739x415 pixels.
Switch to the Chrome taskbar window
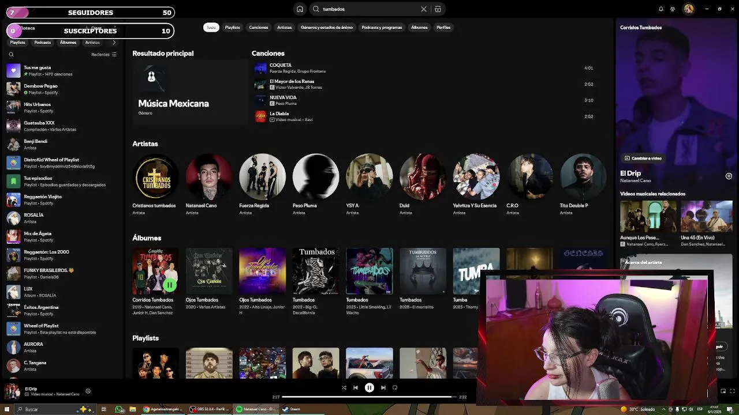(x=163, y=409)
